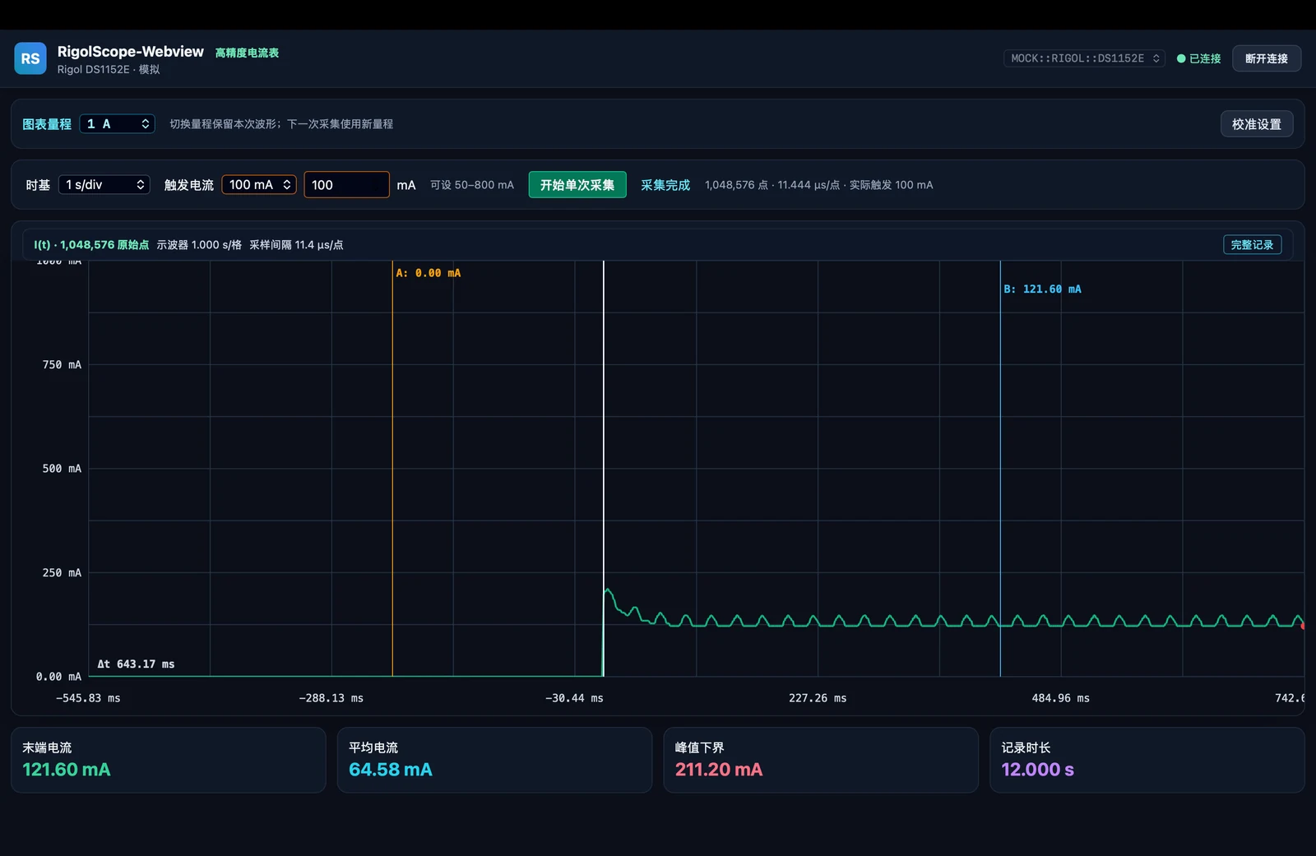Click the trigger current value input field
The height and width of the screenshot is (856, 1316).
click(x=346, y=185)
